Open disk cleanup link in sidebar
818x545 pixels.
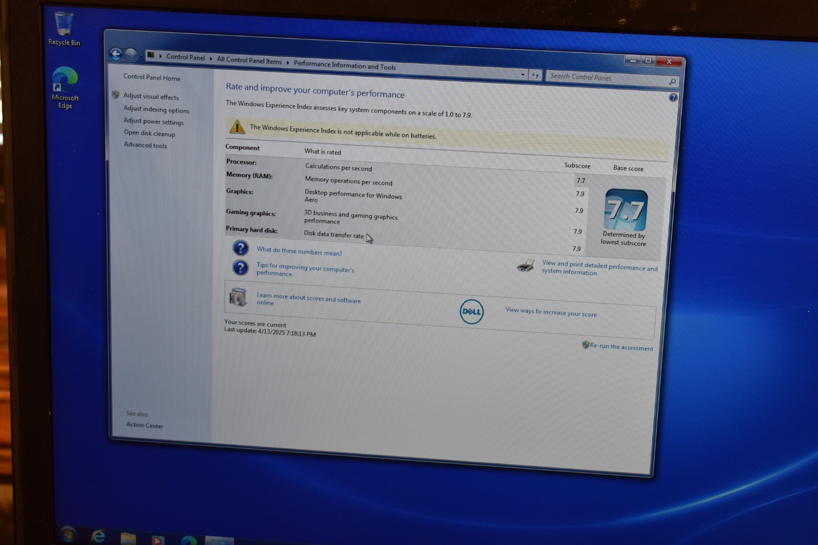click(149, 133)
